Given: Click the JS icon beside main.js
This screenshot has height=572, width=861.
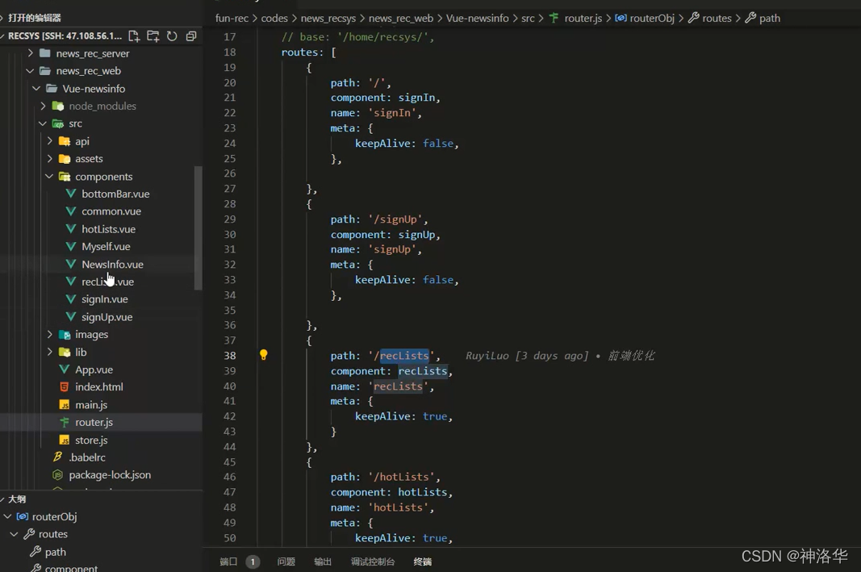Looking at the screenshot, I should (65, 405).
